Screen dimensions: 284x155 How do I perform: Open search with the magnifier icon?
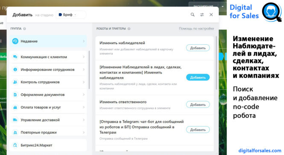(193, 14)
